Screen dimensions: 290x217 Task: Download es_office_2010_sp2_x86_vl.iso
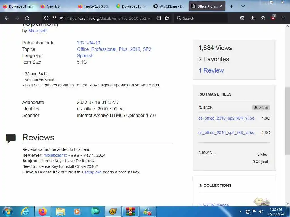[226, 133]
